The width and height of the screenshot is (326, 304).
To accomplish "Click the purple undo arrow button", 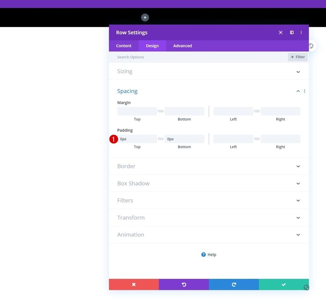I will tap(184, 284).
